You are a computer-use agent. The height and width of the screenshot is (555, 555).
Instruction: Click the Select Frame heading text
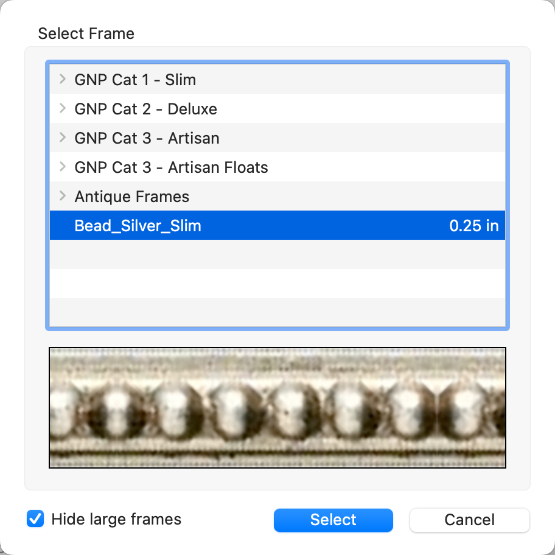point(86,33)
